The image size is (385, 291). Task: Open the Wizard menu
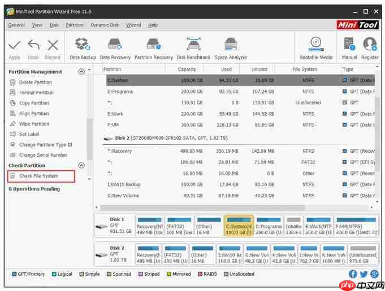133,25
